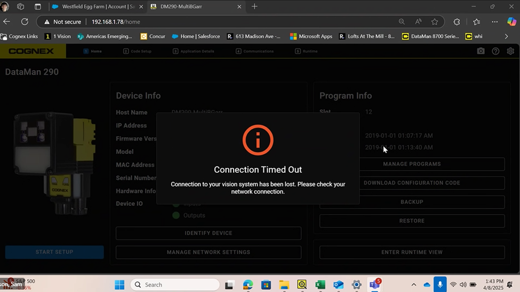Toggle the microphone icon in system tray
The height and width of the screenshot is (292, 520).
(440, 285)
